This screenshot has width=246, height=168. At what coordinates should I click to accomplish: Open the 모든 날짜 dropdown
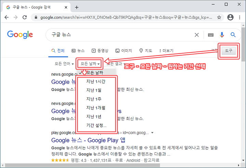(x=90, y=64)
